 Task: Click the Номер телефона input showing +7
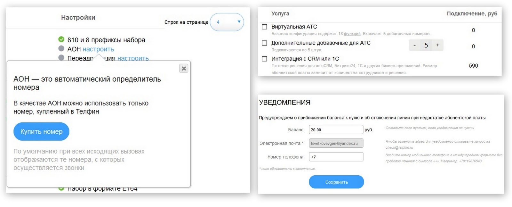click(336, 157)
